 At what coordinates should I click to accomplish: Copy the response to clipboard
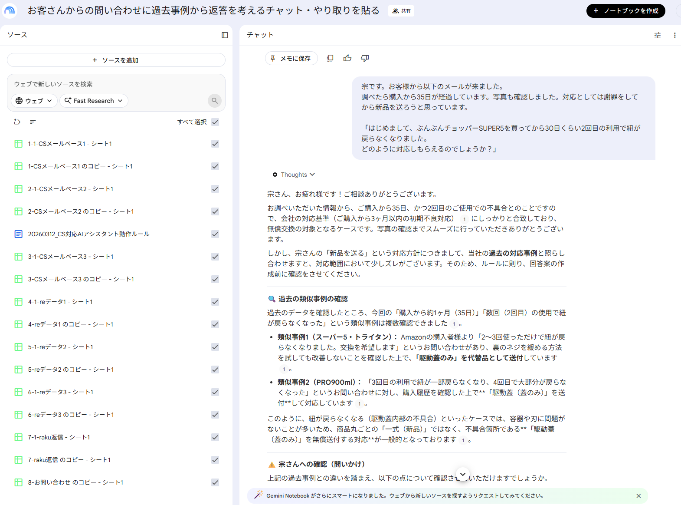(x=330, y=58)
